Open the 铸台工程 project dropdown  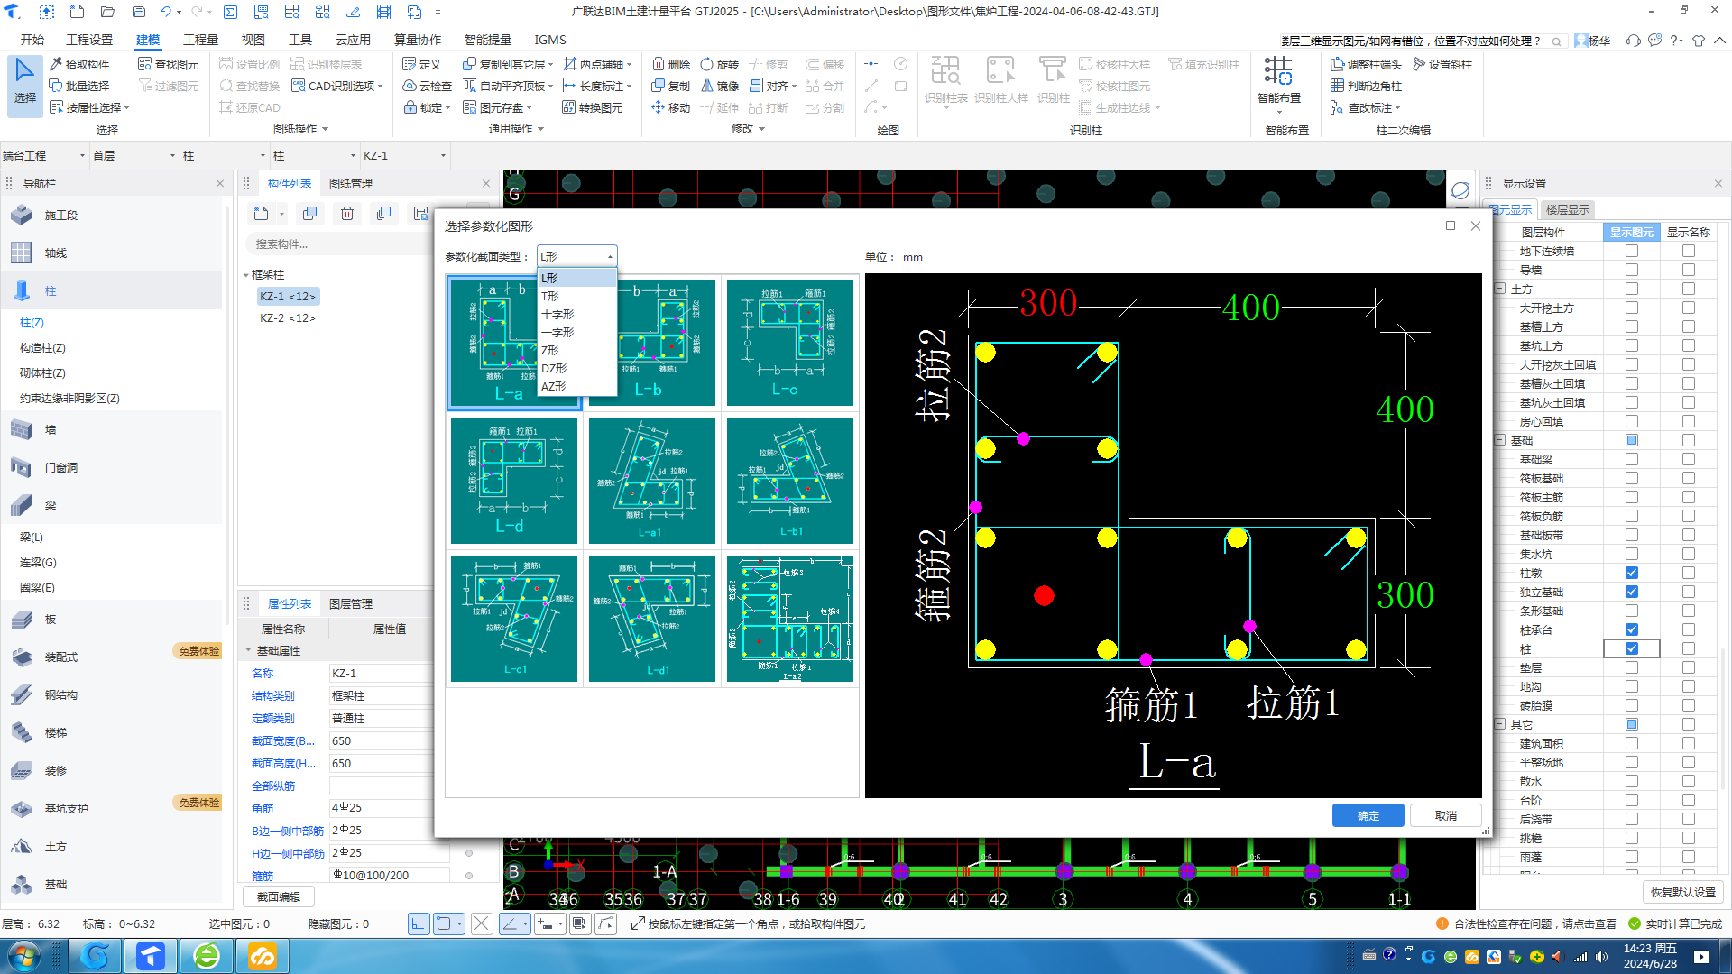[43, 155]
